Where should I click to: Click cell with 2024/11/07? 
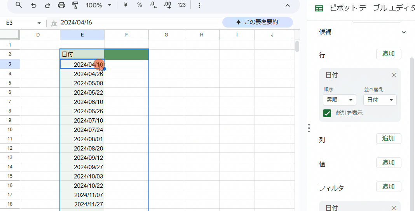click(82, 195)
